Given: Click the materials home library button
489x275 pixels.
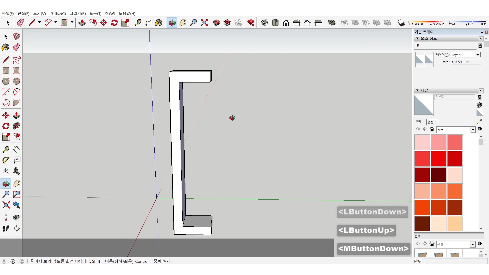Looking at the screenshot, I should [x=432, y=129].
